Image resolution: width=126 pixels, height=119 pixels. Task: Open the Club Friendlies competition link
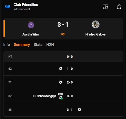[x=26, y=5]
